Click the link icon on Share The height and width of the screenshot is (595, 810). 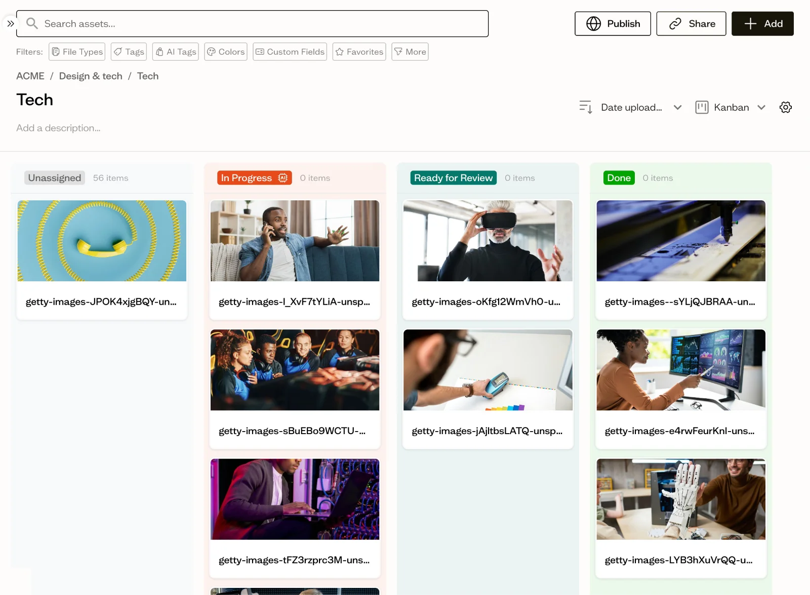(675, 24)
